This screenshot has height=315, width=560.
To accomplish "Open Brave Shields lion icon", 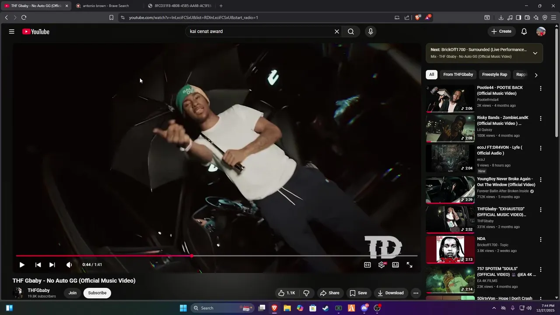I will tap(418, 17).
